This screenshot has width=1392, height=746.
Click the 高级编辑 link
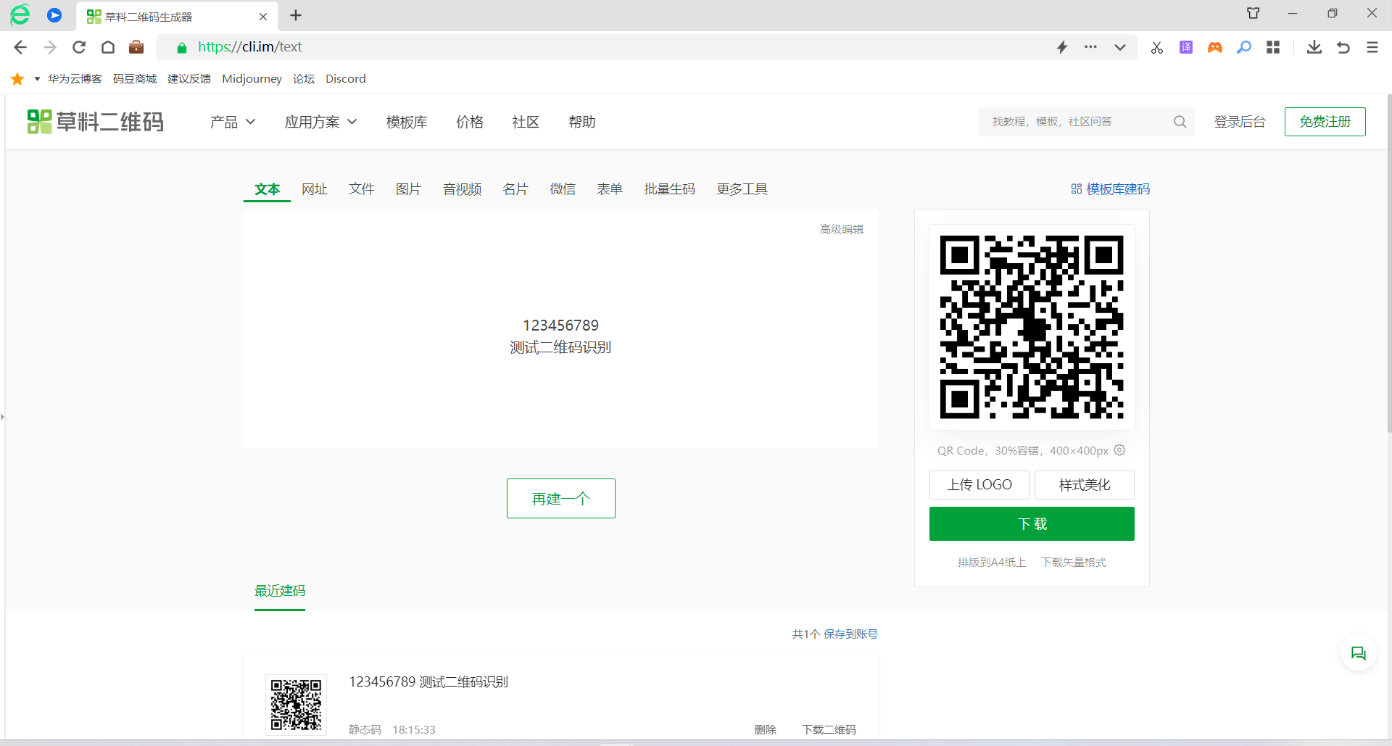[842, 229]
